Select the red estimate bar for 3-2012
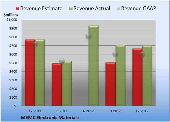Image resolution: width=170 pixels, height=122 pixels. [57, 85]
